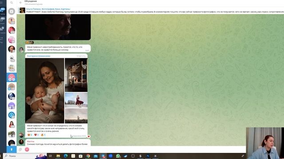Open Google Chrome from the taskbar
Image resolution: width=284 pixels, height=159 pixels.
coord(88,156)
